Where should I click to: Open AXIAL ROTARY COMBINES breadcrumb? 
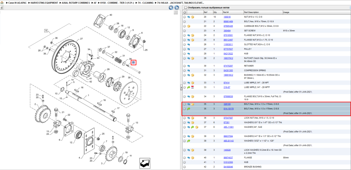77,3
